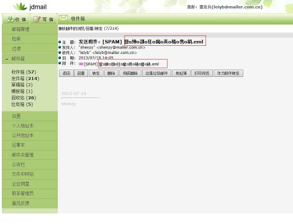
Task: Click the account name (leiyb@mailer.com.cn) in the header
Action: (x=237, y=7)
